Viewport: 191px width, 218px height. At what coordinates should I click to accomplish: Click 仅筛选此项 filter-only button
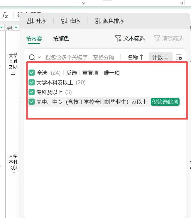tap(165, 102)
